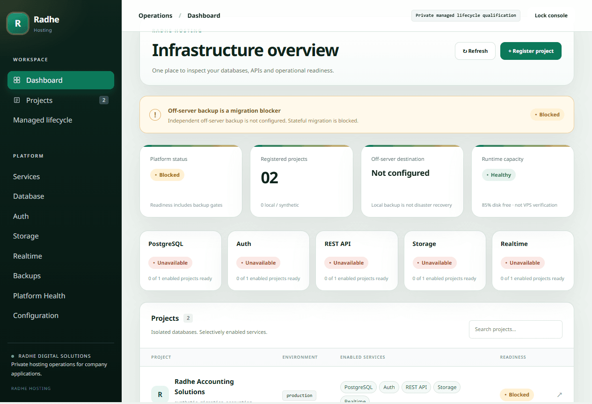Select the PostgreSQL service card
This screenshot has height=404, width=592.
tap(181, 260)
